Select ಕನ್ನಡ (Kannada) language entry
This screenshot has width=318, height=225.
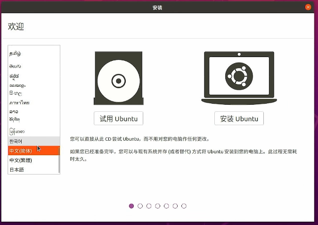33,76
